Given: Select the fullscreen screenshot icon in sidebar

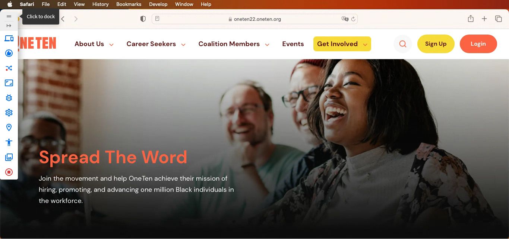Looking at the screenshot, I should 9,83.
